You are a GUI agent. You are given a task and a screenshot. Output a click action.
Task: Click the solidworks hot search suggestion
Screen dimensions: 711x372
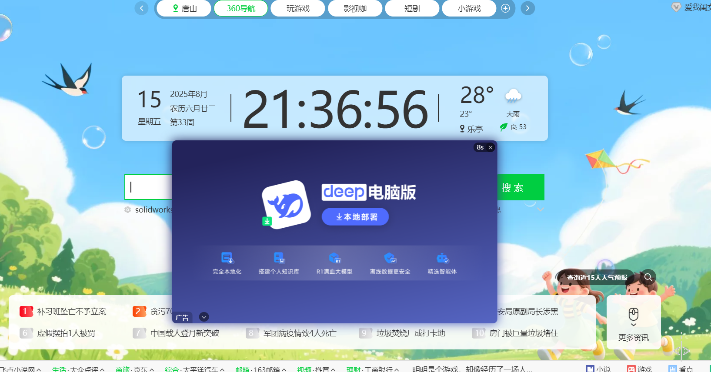click(154, 209)
